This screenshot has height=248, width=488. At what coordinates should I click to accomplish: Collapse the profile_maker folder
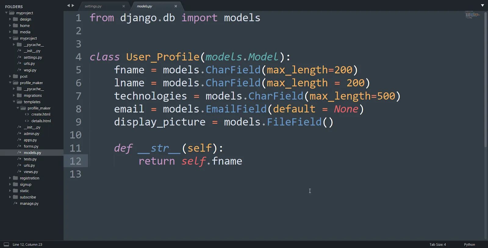pyautogui.click(x=10, y=83)
